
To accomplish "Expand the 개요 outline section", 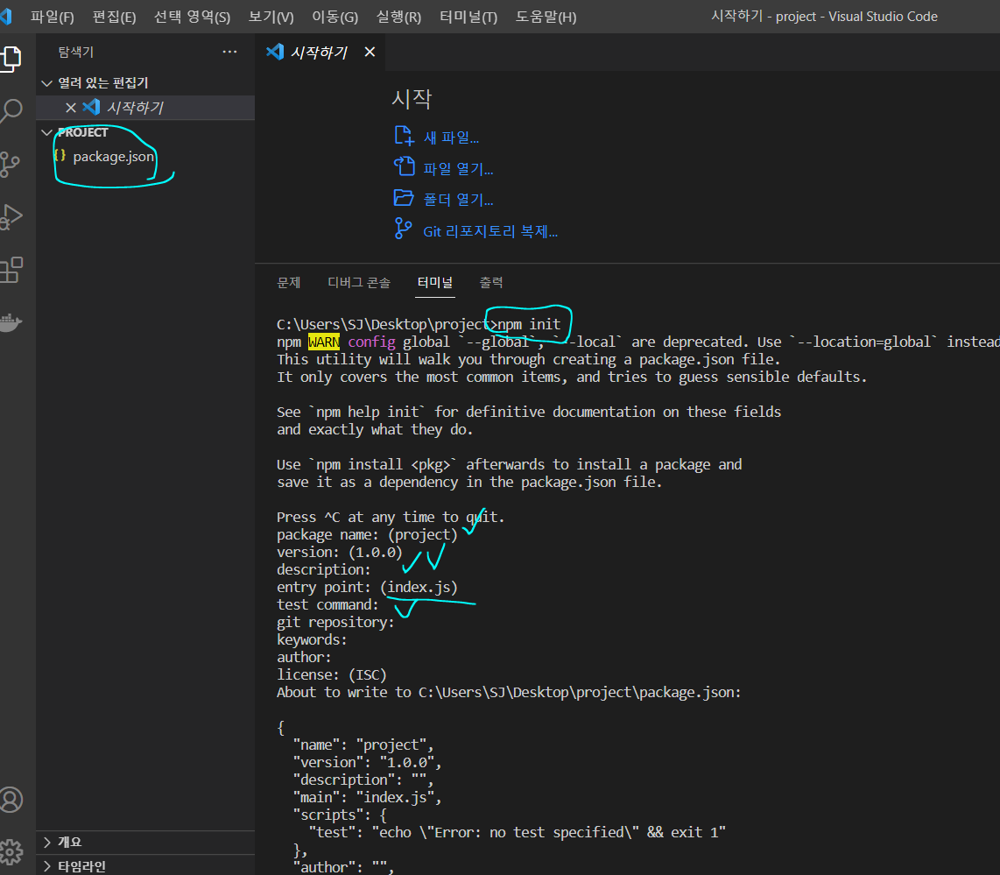I will (x=46, y=842).
